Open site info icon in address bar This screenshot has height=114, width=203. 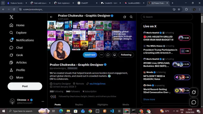20,9
